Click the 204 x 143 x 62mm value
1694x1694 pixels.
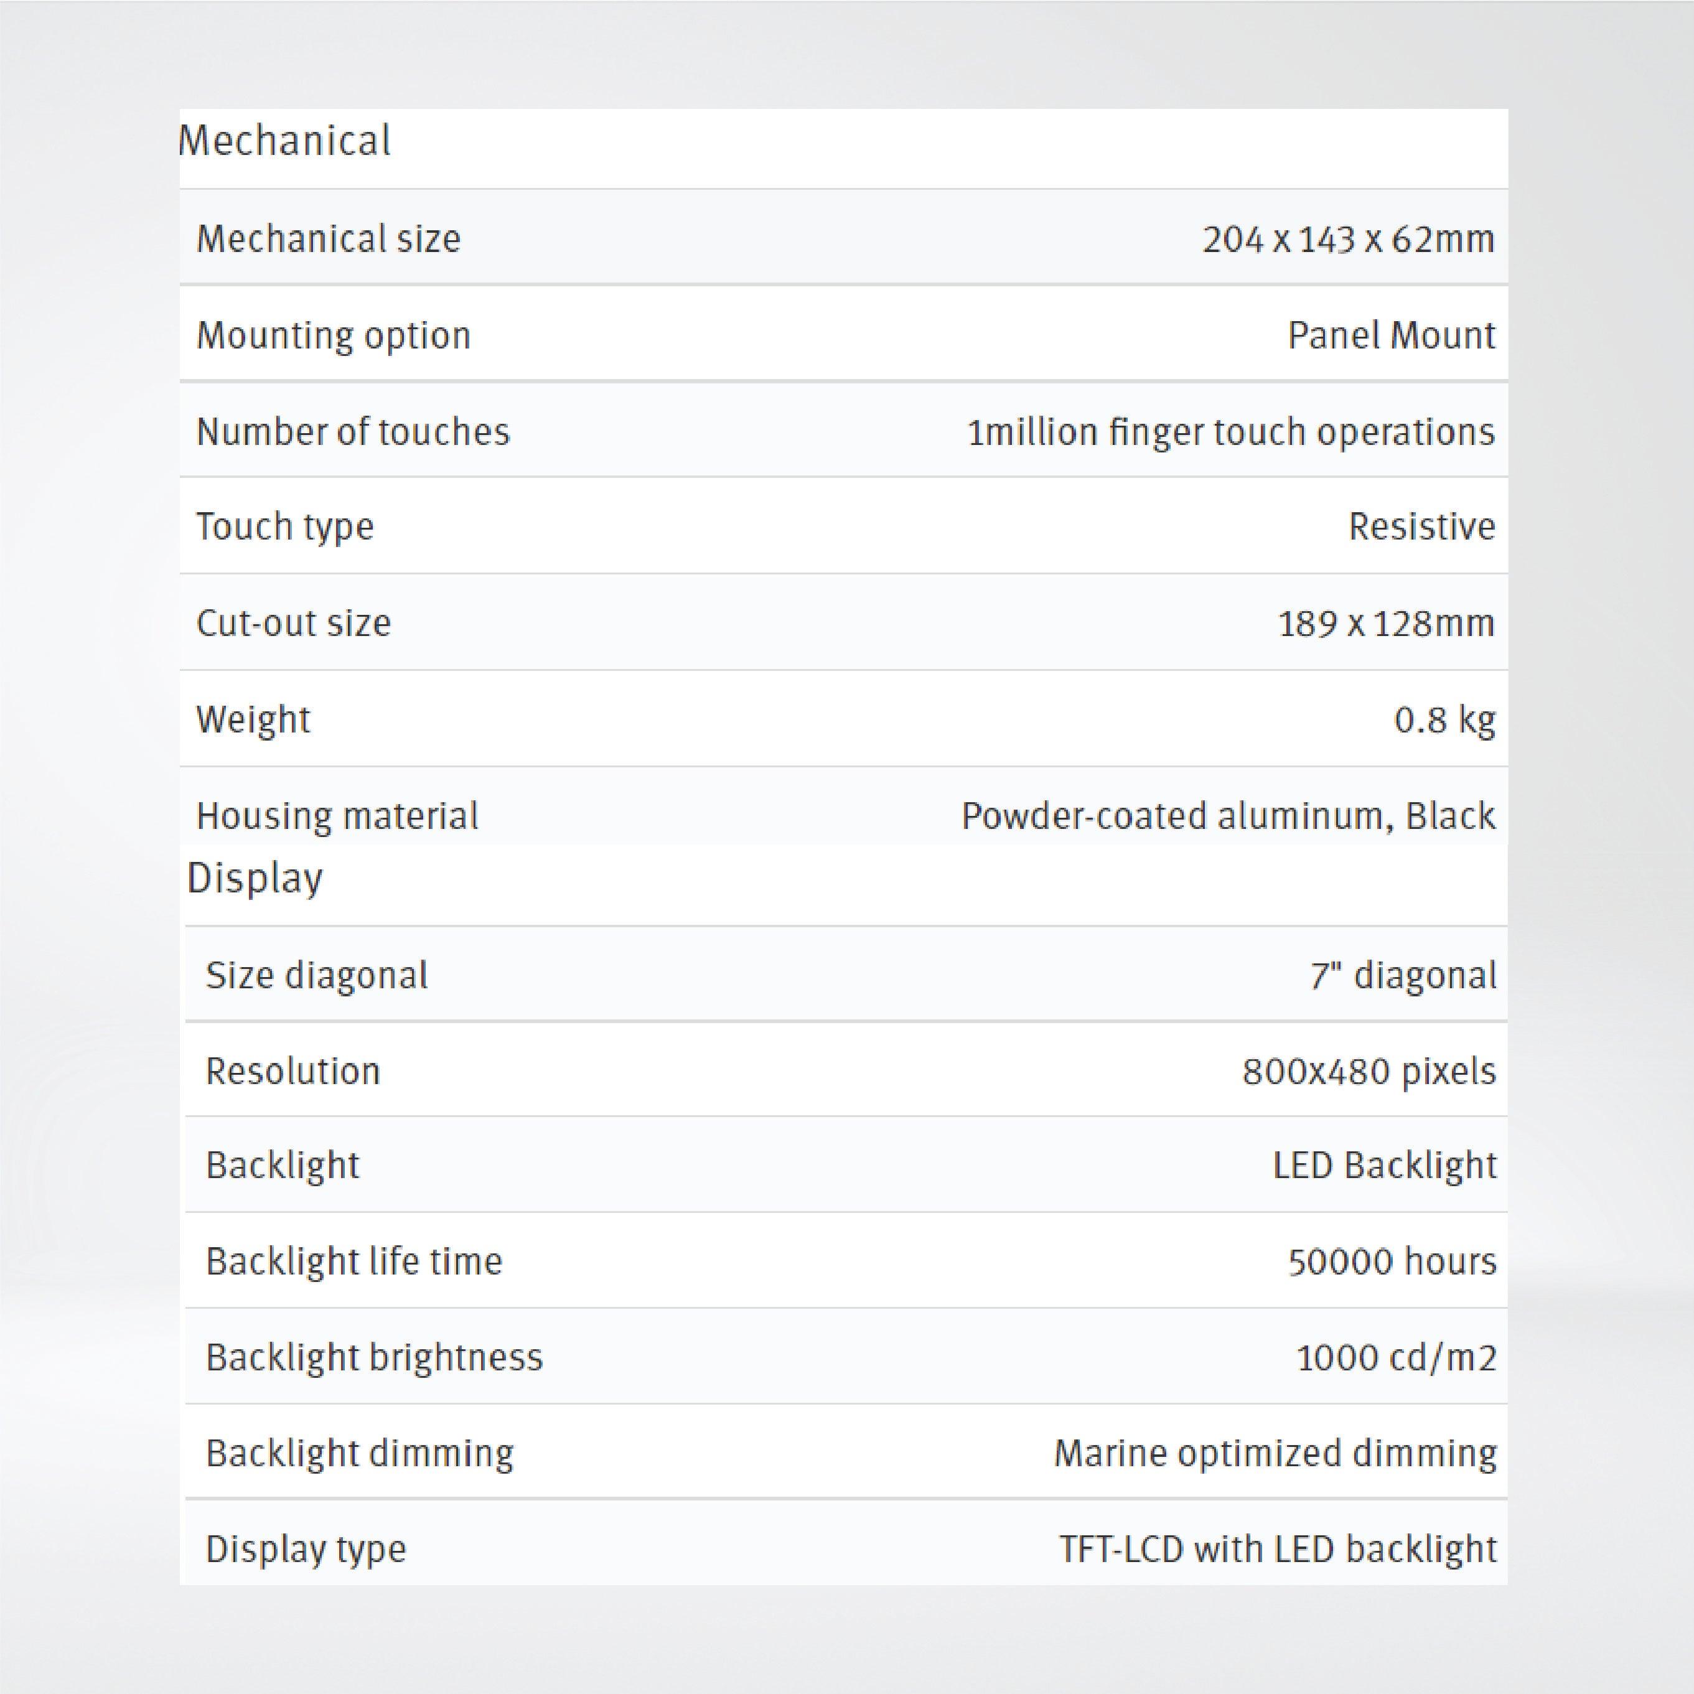1347,238
